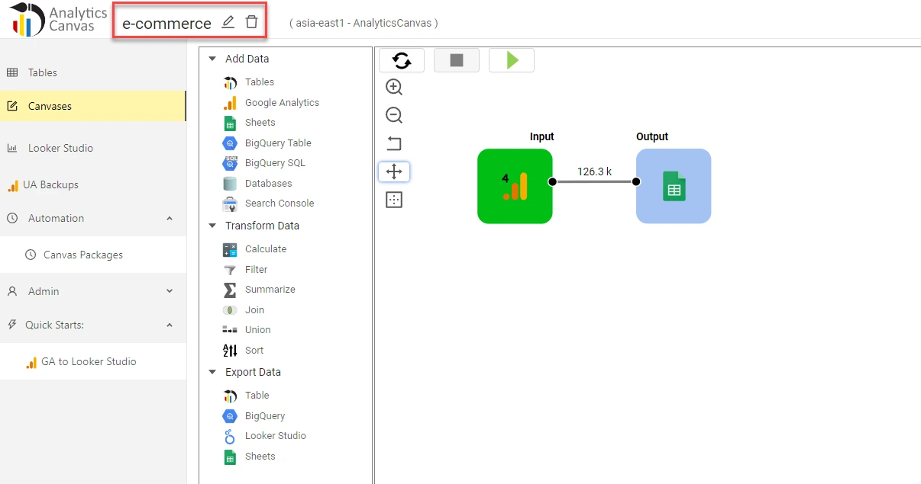Collapse the Automation sidebar group
921x484 pixels.
pos(170,218)
